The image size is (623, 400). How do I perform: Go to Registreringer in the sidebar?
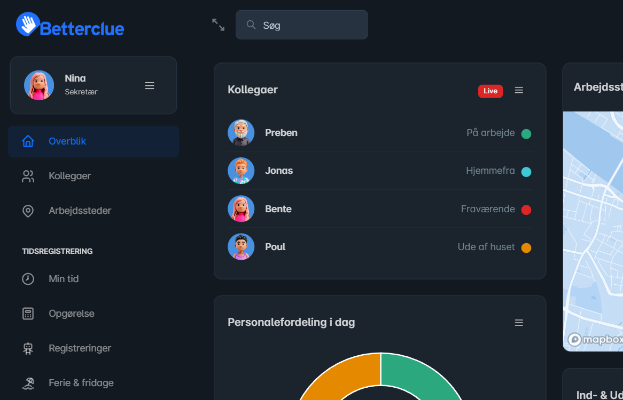click(80, 348)
